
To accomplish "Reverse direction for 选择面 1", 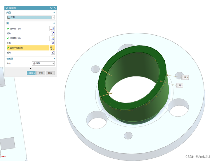I will 53,33.
